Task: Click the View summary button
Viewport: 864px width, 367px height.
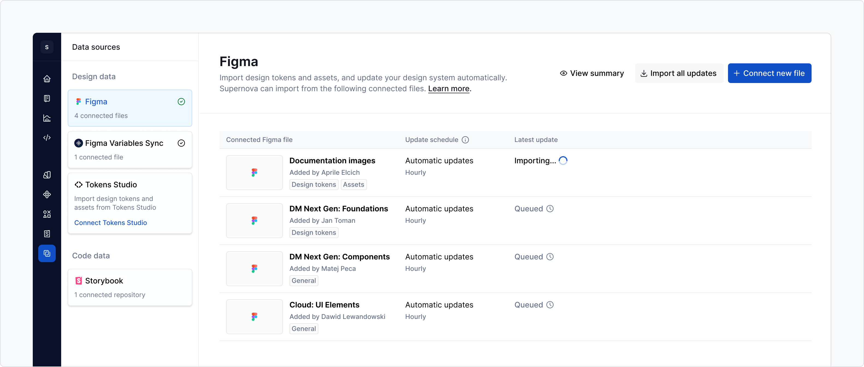Action: tap(592, 73)
